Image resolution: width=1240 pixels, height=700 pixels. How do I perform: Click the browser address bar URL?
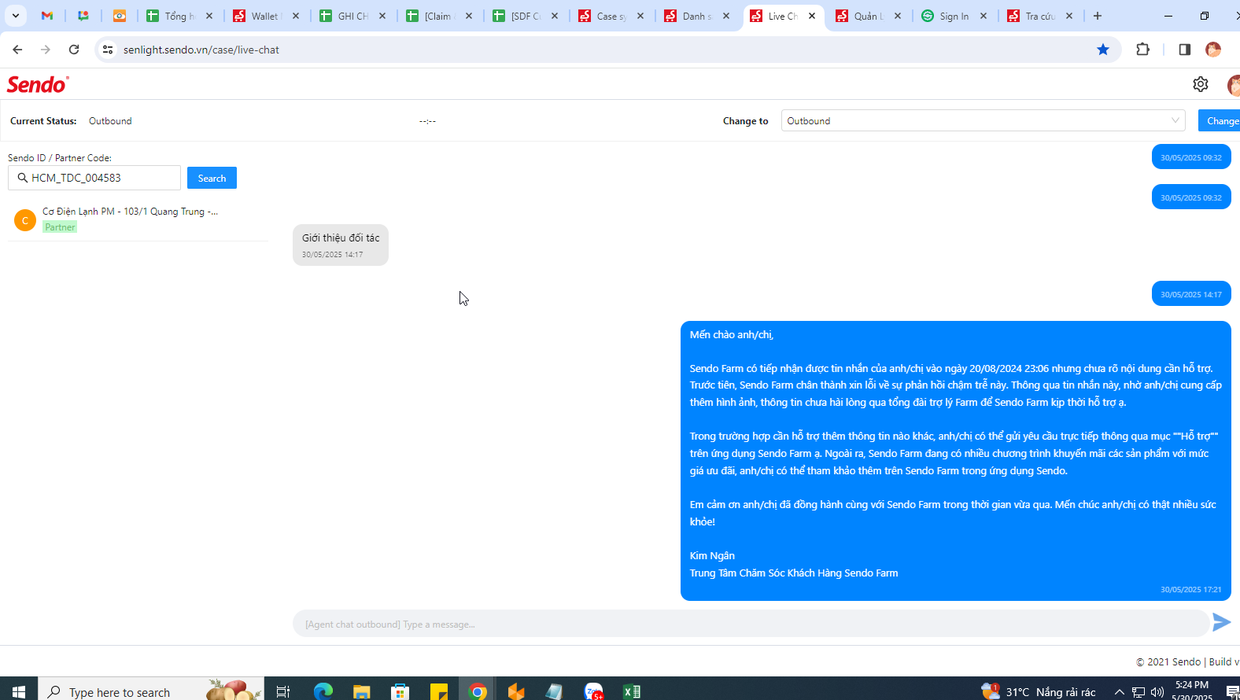[201, 50]
